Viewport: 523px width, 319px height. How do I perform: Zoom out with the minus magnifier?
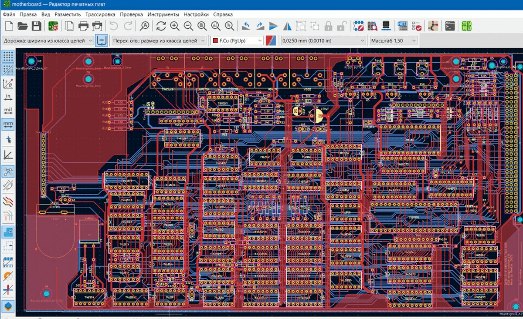[188, 26]
